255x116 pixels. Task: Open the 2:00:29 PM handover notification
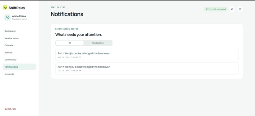[x=147, y=68]
